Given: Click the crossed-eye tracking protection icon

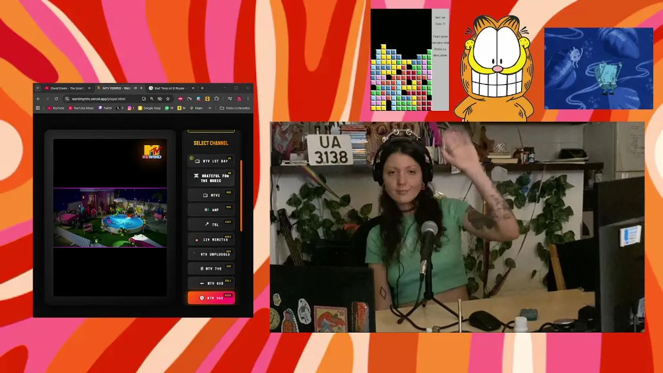Looking at the screenshot, I should point(160,99).
